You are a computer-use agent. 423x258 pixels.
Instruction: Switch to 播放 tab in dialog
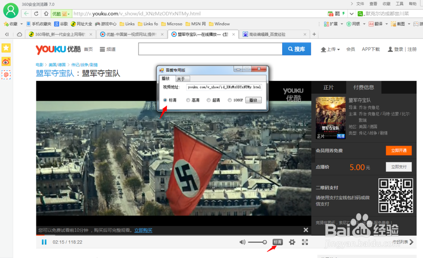tap(167, 79)
